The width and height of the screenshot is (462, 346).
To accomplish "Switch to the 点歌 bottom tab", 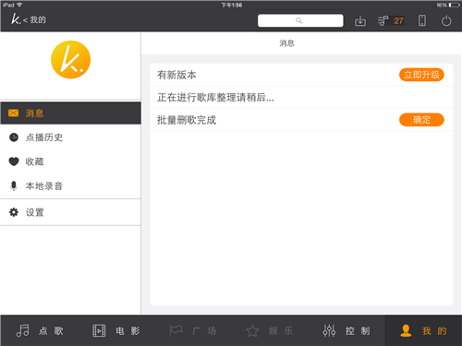I will (39, 330).
